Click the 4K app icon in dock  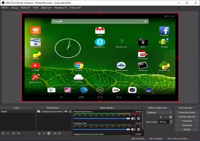pyautogui.click(x=116, y=90)
